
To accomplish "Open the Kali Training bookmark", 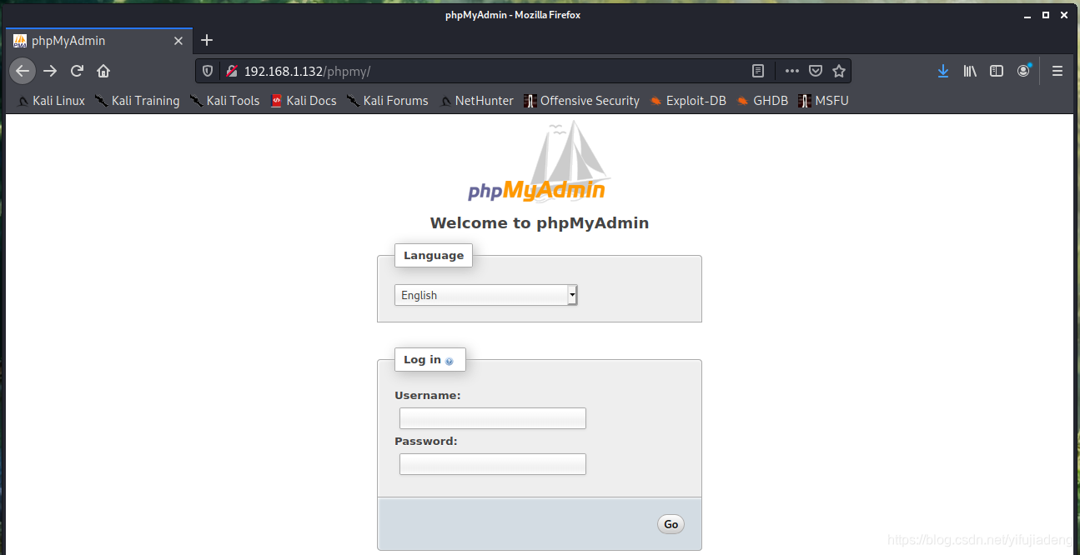I will pyautogui.click(x=138, y=101).
